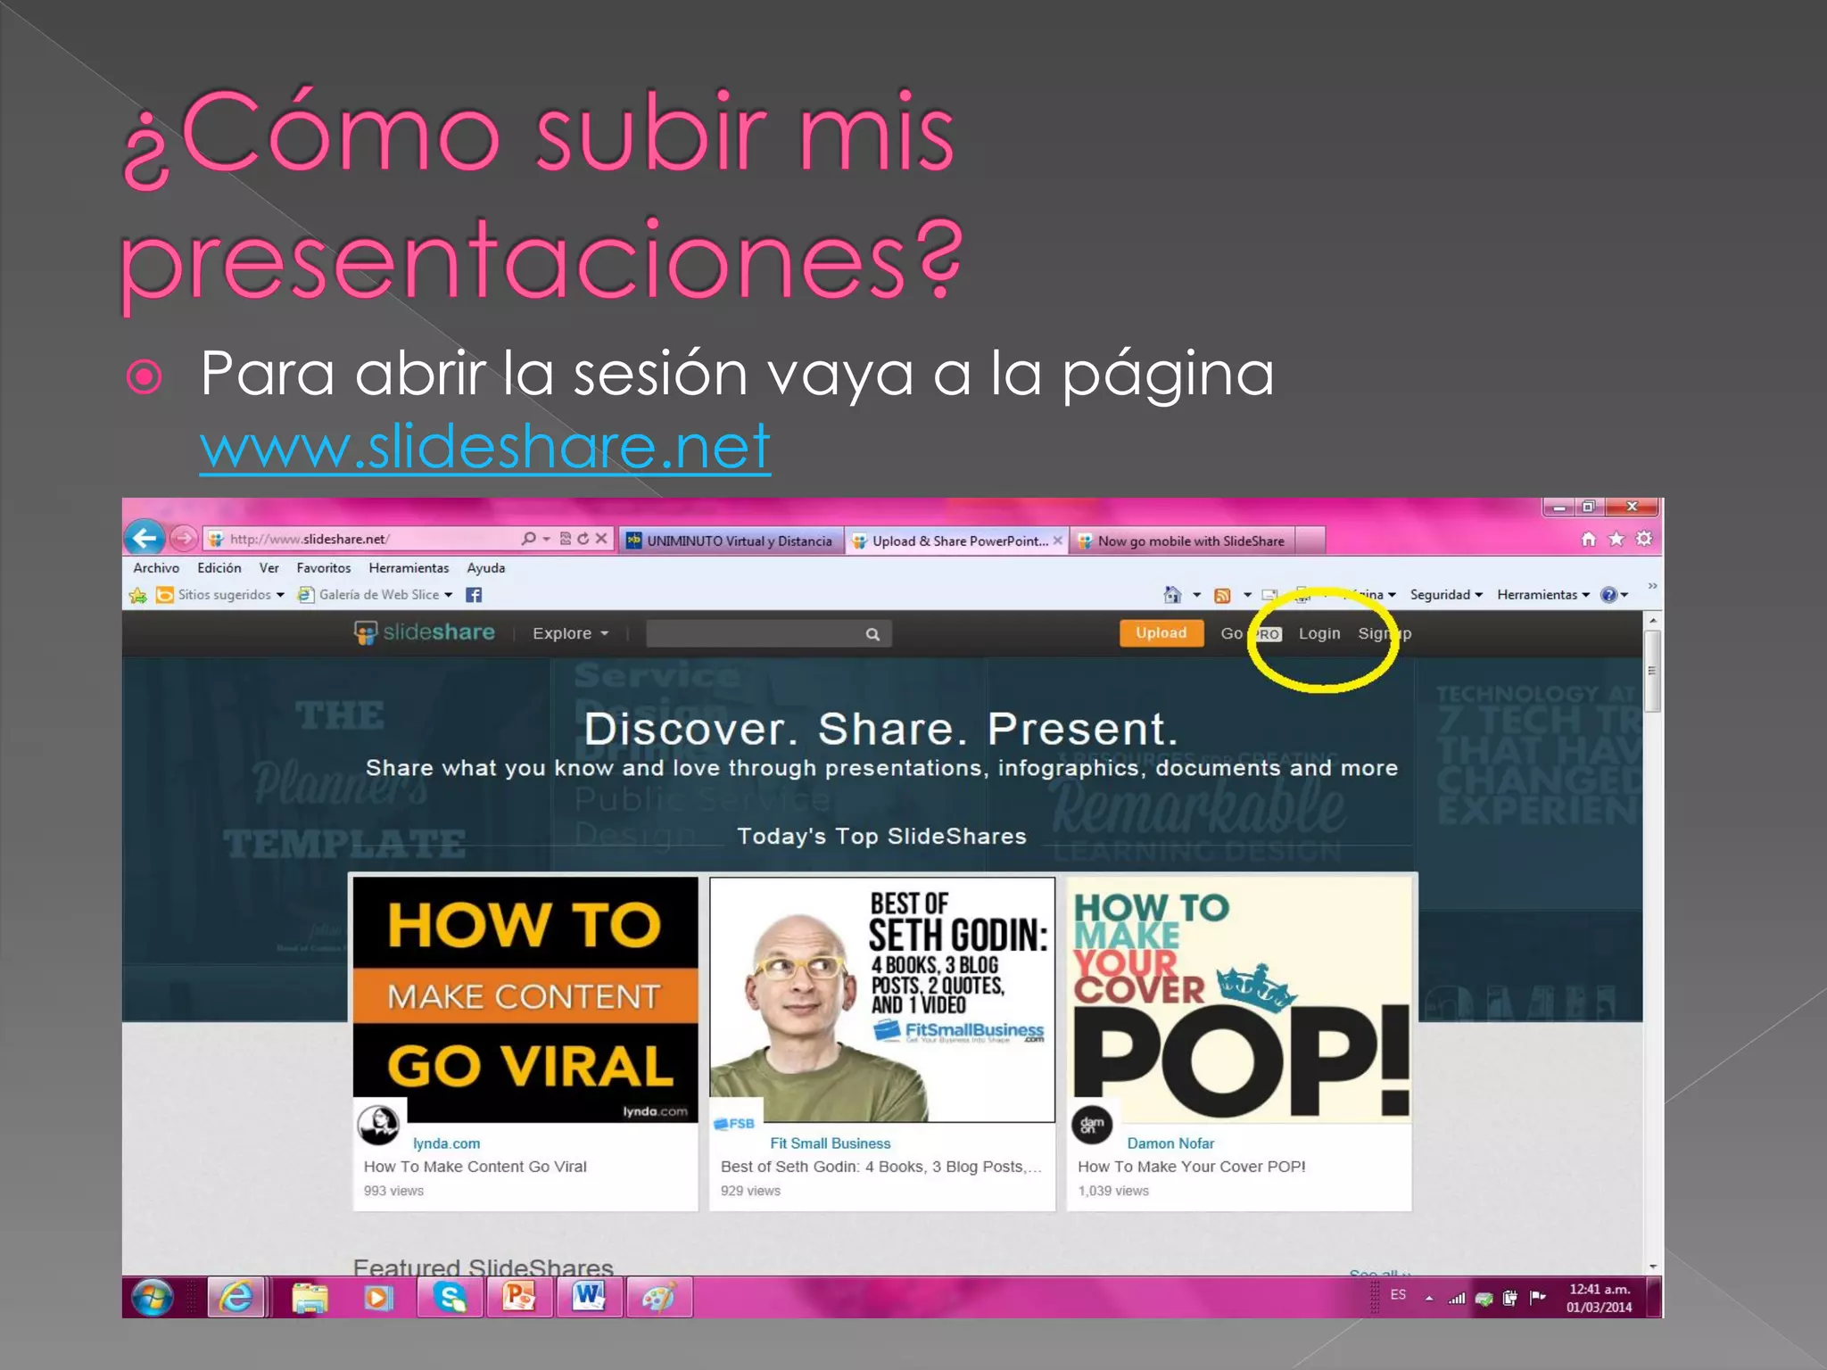Open the Explore dropdown on SlideShare
This screenshot has width=1827, height=1370.
(571, 633)
